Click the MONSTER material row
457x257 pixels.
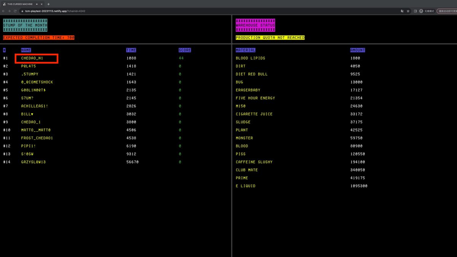pyautogui.click(x=244, y=138)
